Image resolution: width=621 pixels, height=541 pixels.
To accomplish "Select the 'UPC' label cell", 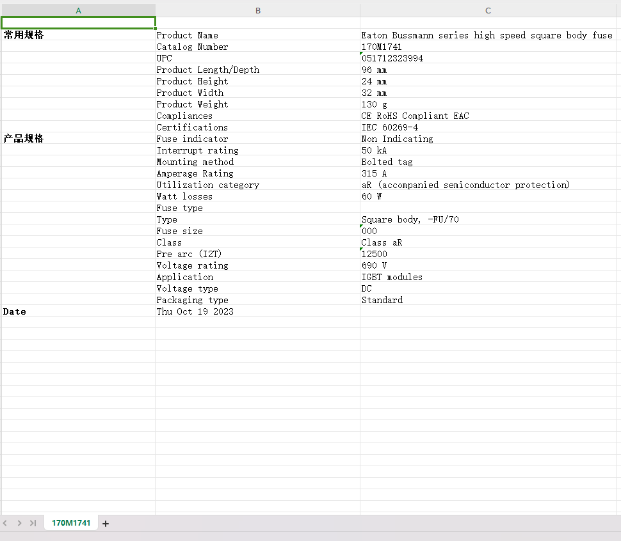I will pyautogui.click(x=258, y=58).
